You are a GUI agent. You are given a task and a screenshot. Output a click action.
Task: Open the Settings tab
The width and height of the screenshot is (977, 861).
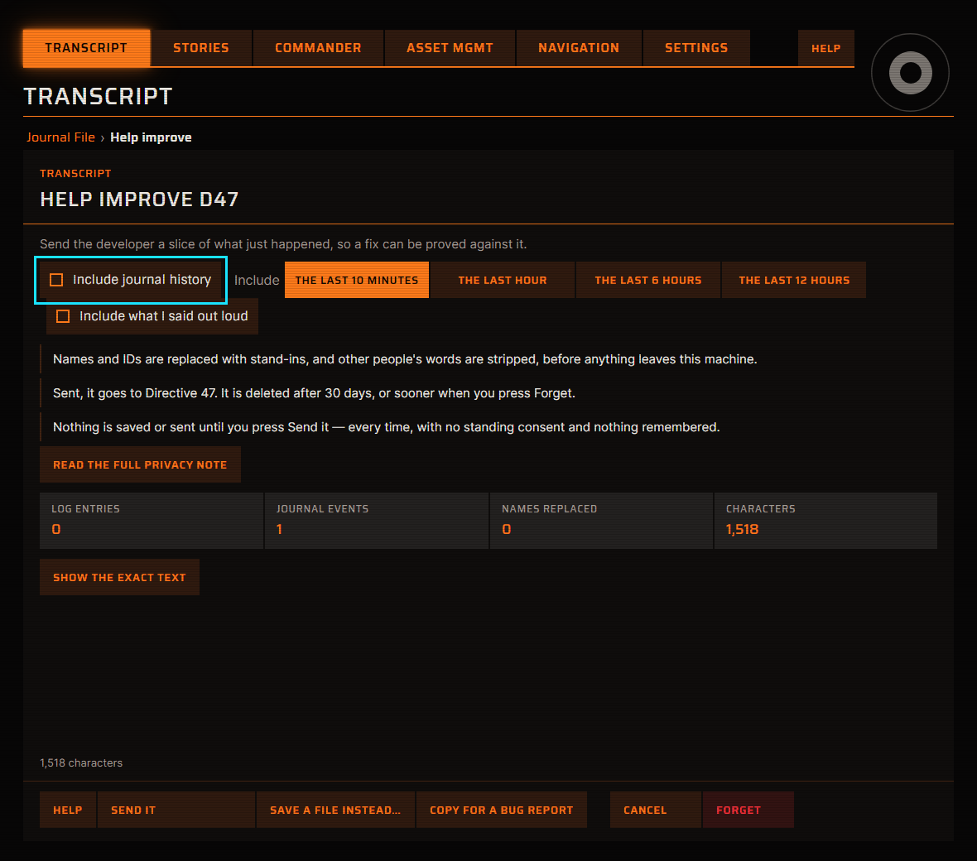point(696,48)
